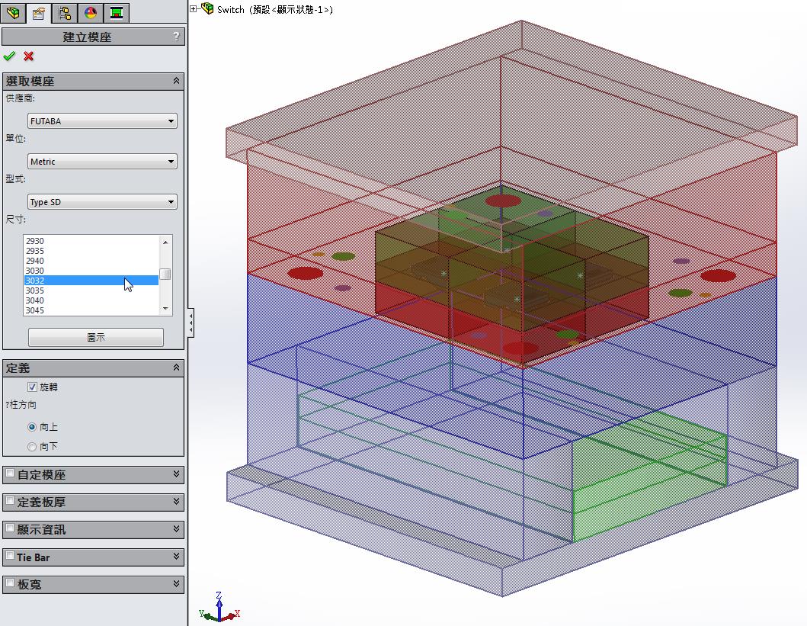Enable the Tie Bar checkbox
Viewport: 807px width, 626px height.
9,557
